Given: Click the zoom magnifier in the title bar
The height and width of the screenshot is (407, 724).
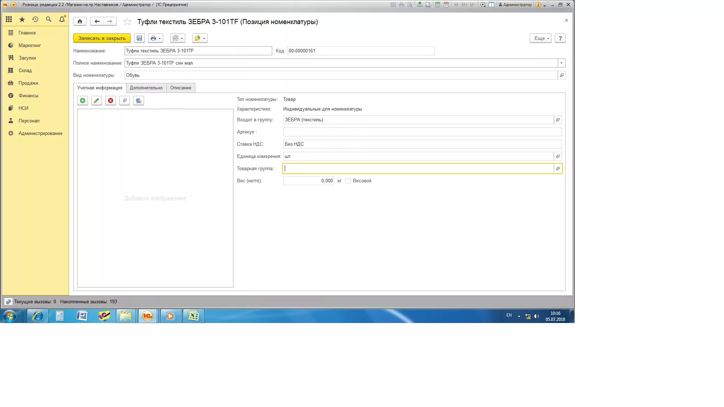Looking at the screenshot, I should [483, 5].
